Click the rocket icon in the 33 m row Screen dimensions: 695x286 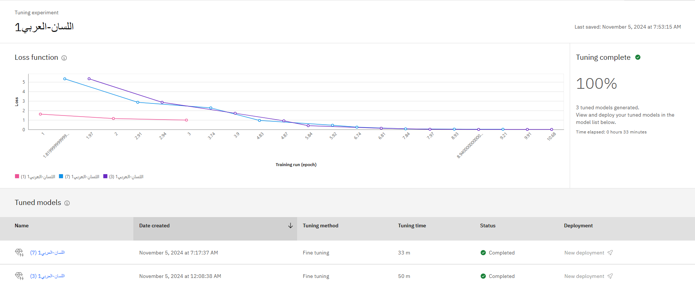pyautogui.click(x=610, y=253)
